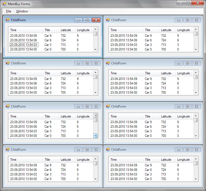Click the MemBus Forms title bar icon
Image resolution: width=206 pixels, height=191 pixels.
pyautogui.click(x=4, y=4)
